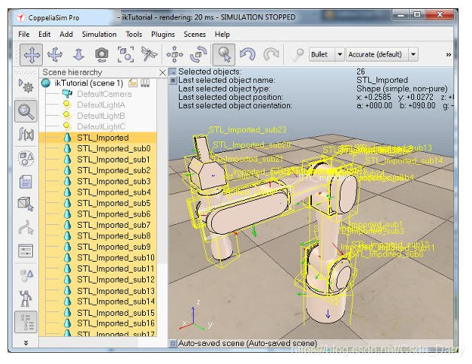Click the camera angle icon
The image size is (472, 364).
pyautogui.click(x=101, y=55)
